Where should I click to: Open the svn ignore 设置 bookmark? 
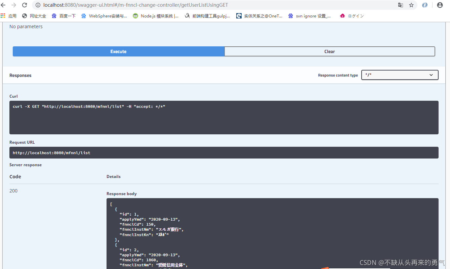(310, 16)
